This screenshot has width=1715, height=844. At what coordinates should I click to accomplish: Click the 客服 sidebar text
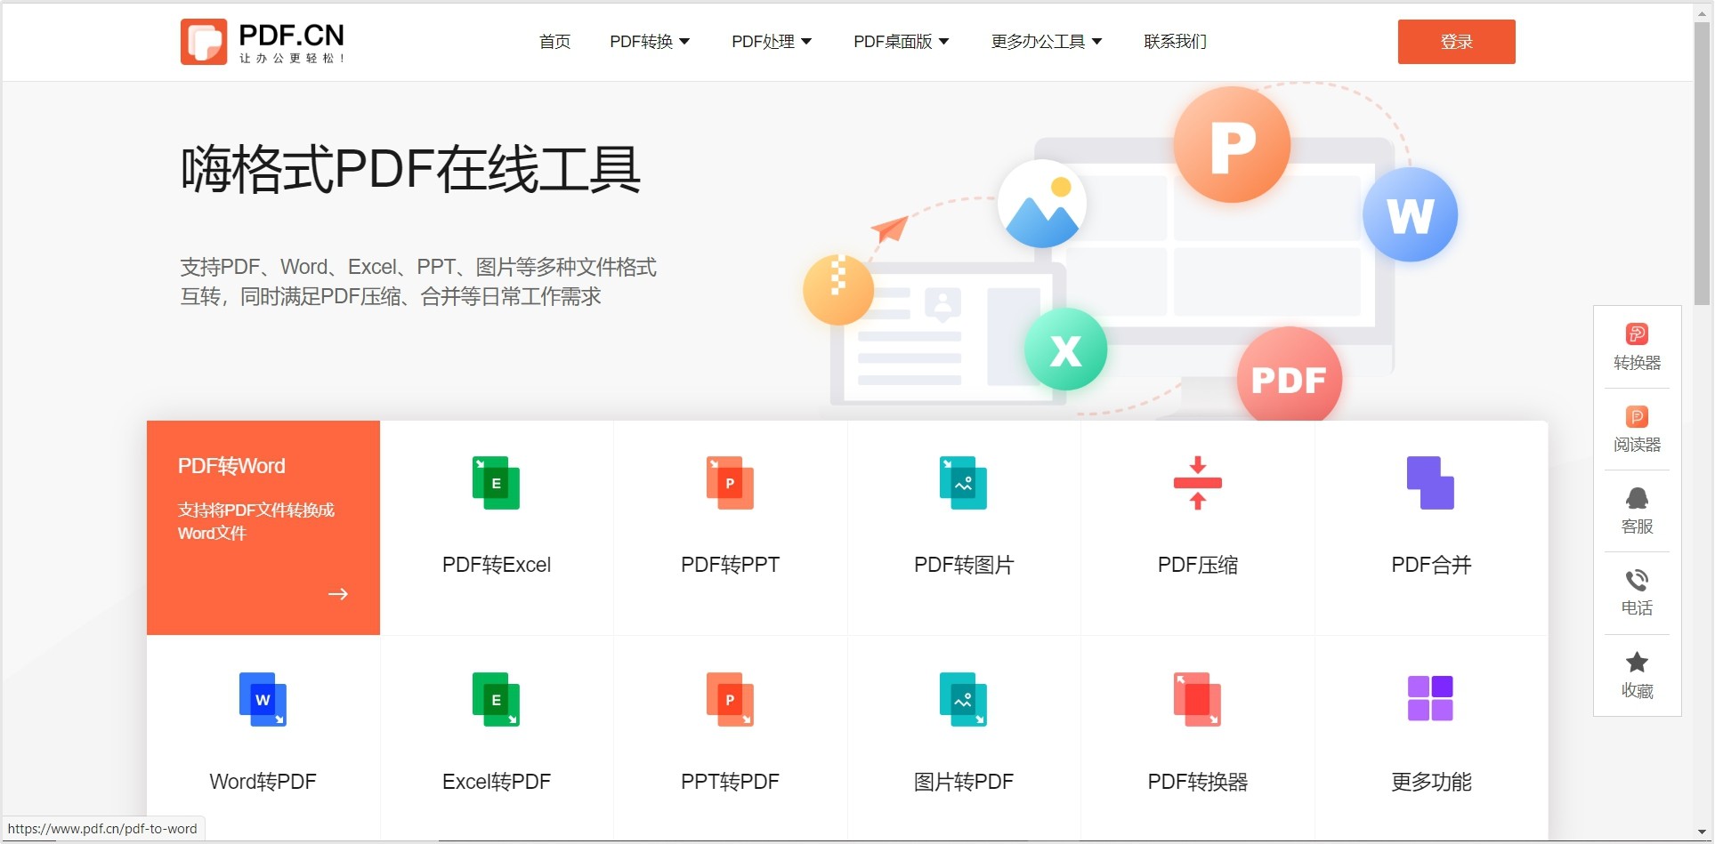click(x=1637, y=526)
